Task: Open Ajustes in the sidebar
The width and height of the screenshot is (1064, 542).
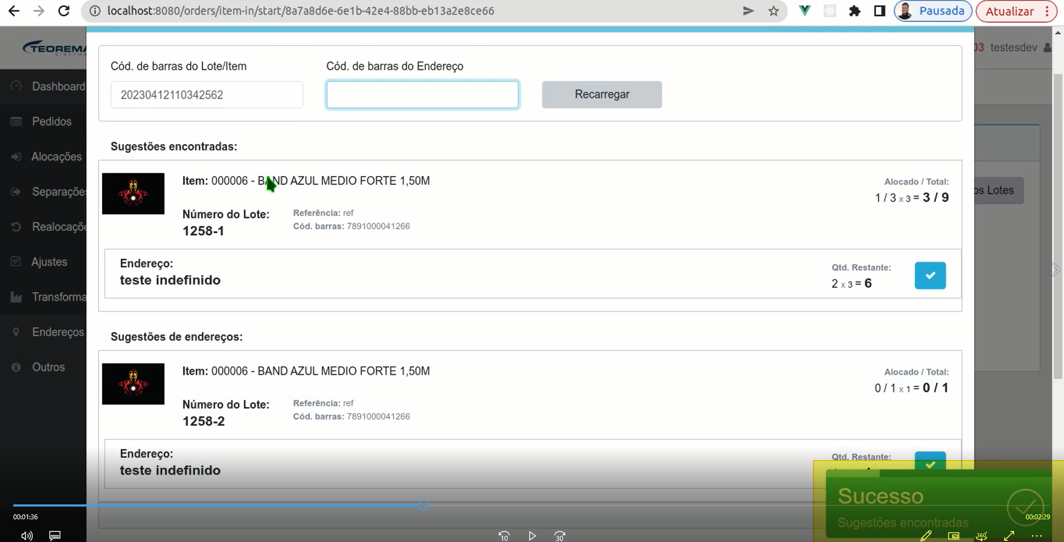Action: point(49,262)
